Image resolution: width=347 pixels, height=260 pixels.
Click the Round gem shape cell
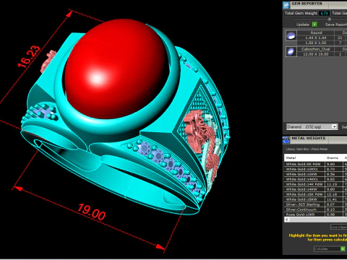[316, 32]
